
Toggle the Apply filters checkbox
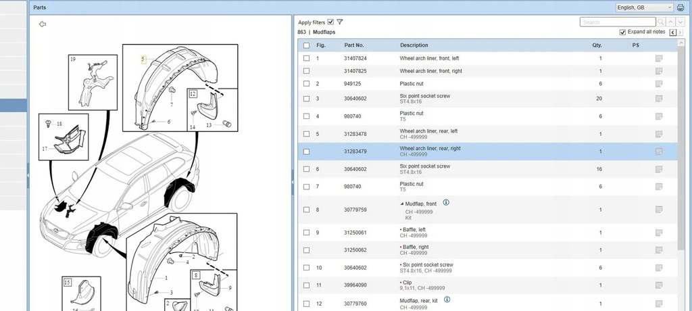(330, 22)
